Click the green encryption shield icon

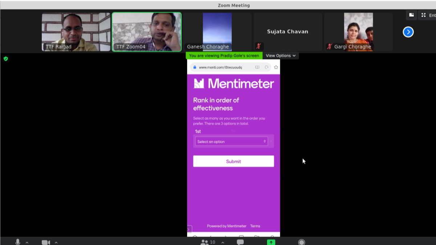pyautogui.click(x=6, y=58)
